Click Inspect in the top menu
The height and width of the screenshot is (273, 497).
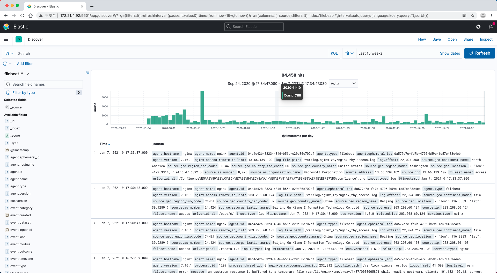(x=486, y=39)
